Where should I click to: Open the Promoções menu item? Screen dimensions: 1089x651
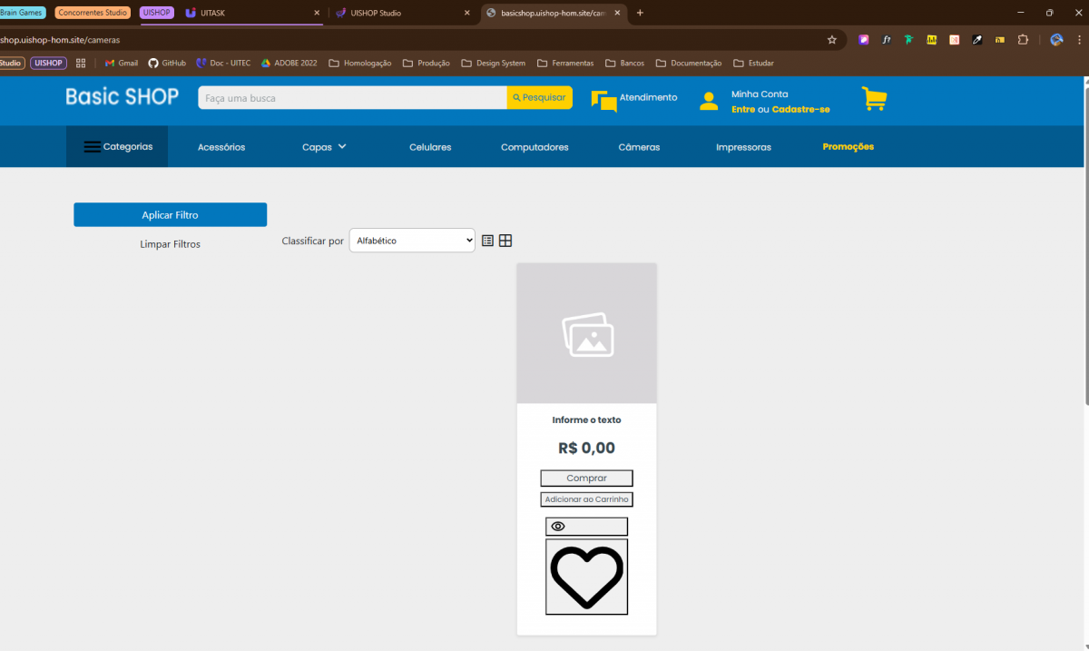[x=848, y=147]
